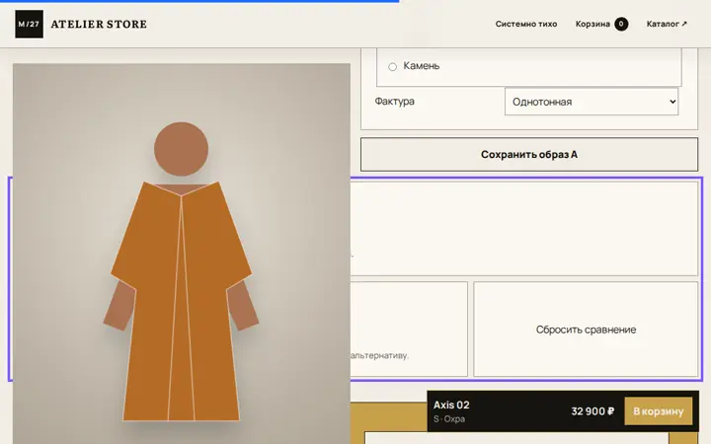Click Сбросить сравнение button
This screenshot has height=444, width=711.
tap(586, 330)
